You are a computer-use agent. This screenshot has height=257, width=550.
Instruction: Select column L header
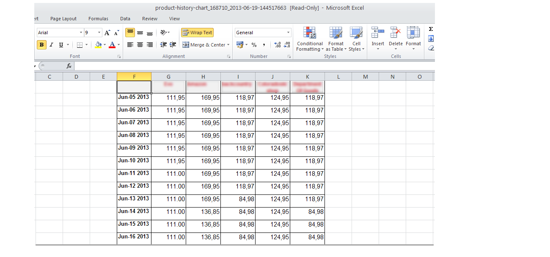[338, 77]
